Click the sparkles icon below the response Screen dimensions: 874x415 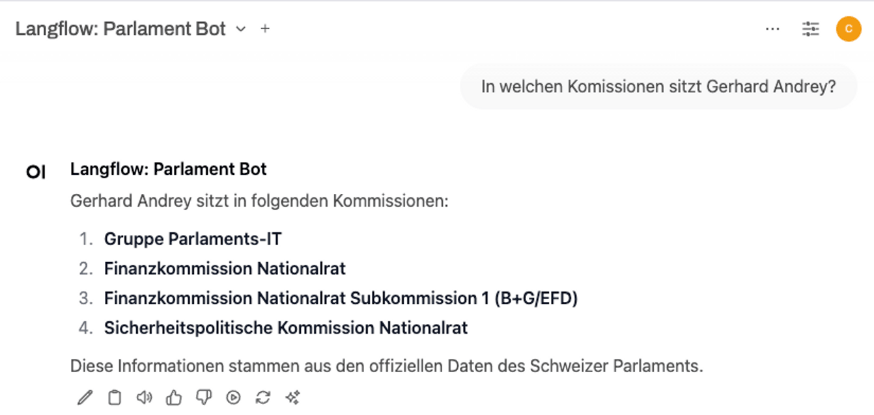click(292, 397)
